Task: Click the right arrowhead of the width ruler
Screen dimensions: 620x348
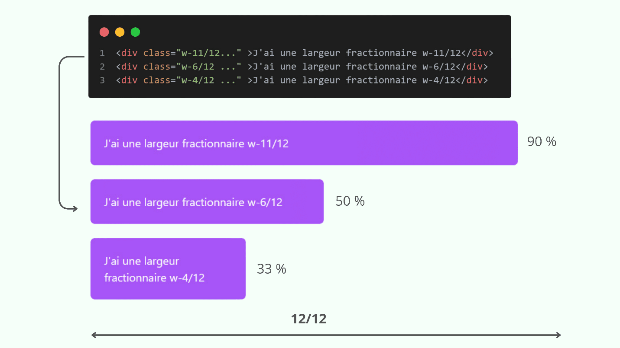Action: [x=558, y=335]
